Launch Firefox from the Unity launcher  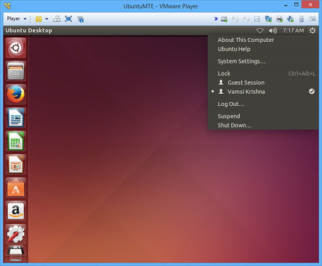pos(16,95)
